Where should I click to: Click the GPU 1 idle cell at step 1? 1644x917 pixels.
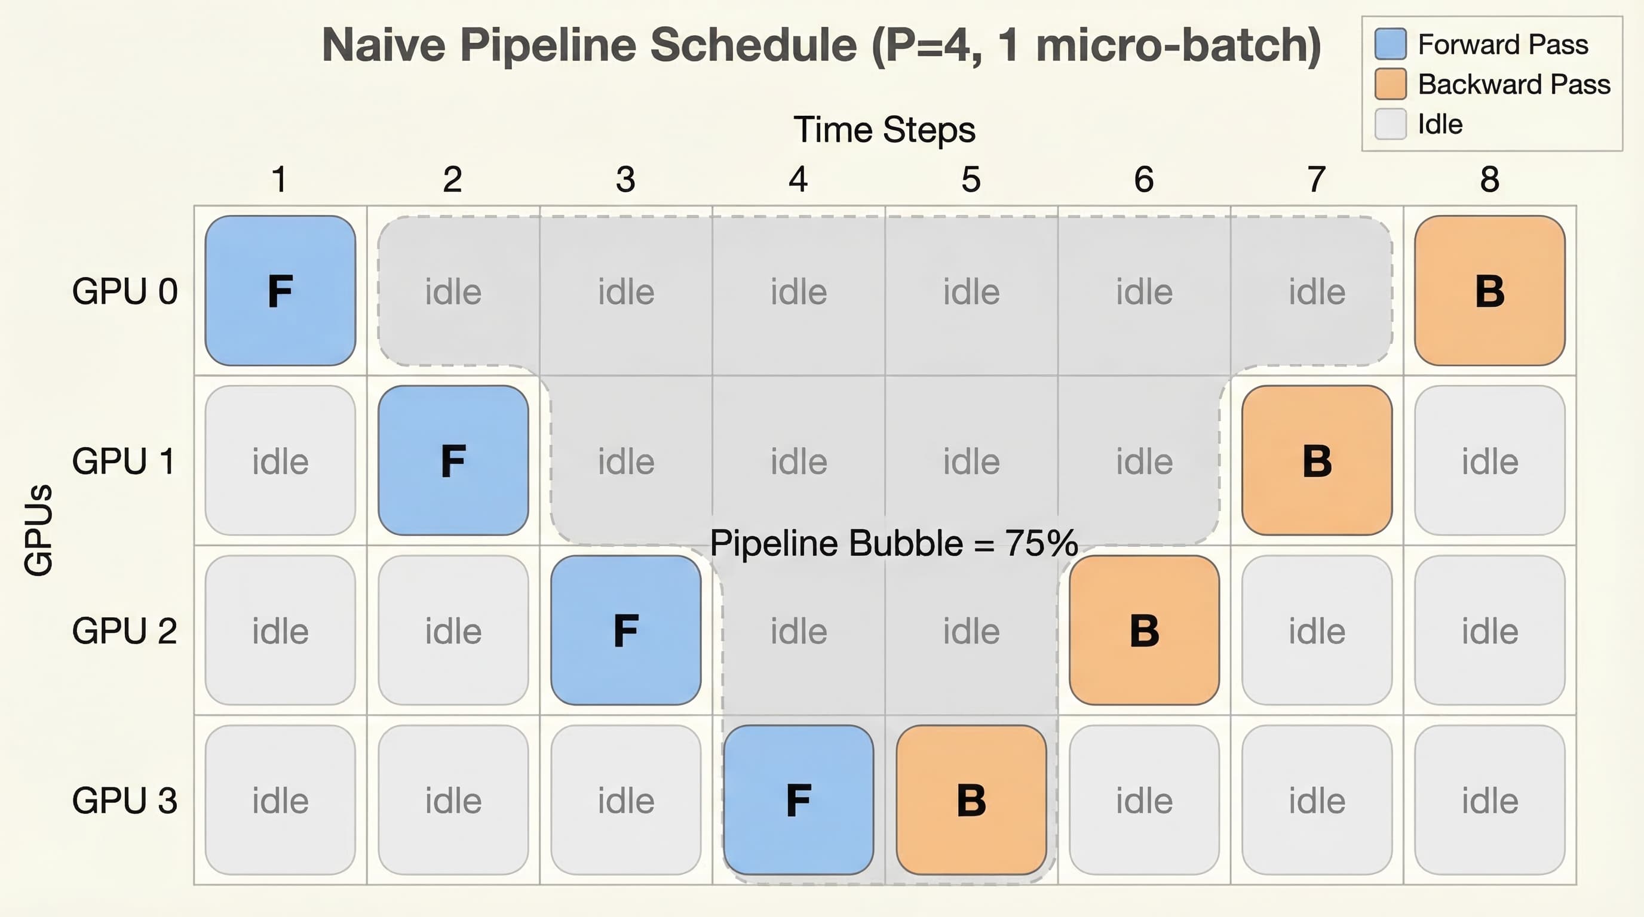tap(280, 460)
